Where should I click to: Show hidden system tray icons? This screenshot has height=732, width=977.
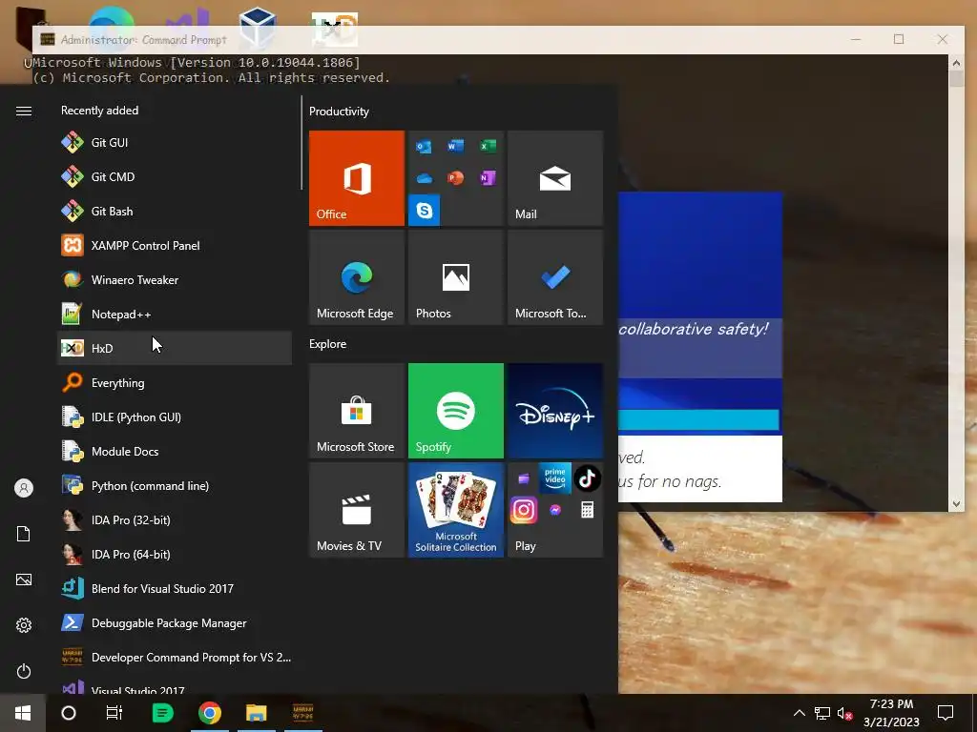pyautogui.click(x=799, y=713)
